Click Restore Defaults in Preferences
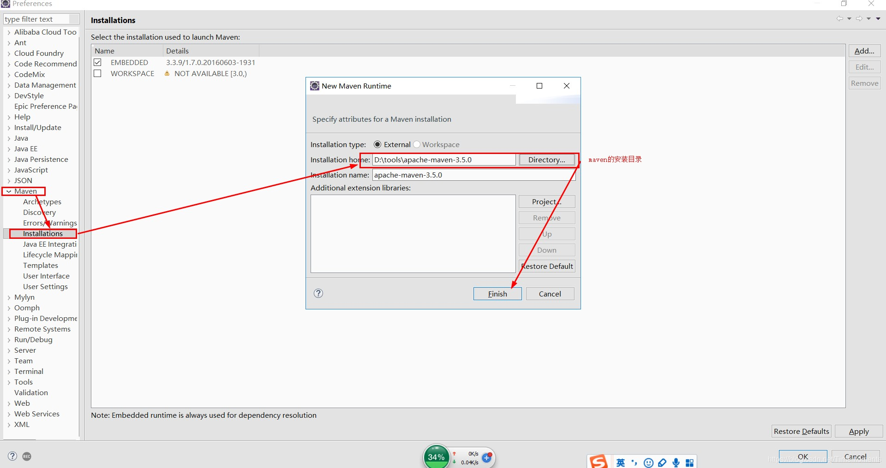The height and width of the screenshot is (468, 886). [x=802, y=431]
